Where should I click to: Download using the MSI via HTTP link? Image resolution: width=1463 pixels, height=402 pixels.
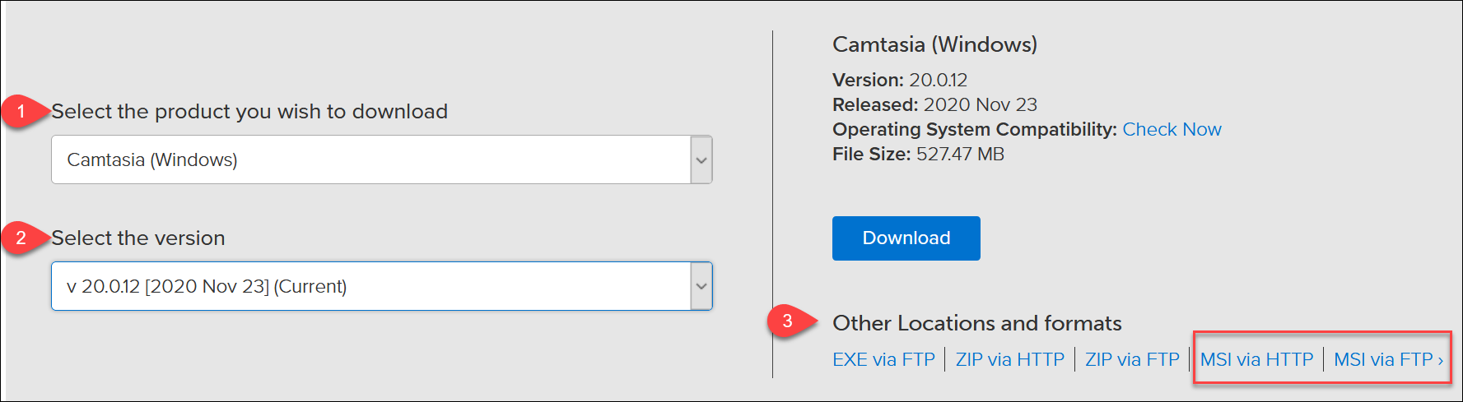coord(1256,359)
